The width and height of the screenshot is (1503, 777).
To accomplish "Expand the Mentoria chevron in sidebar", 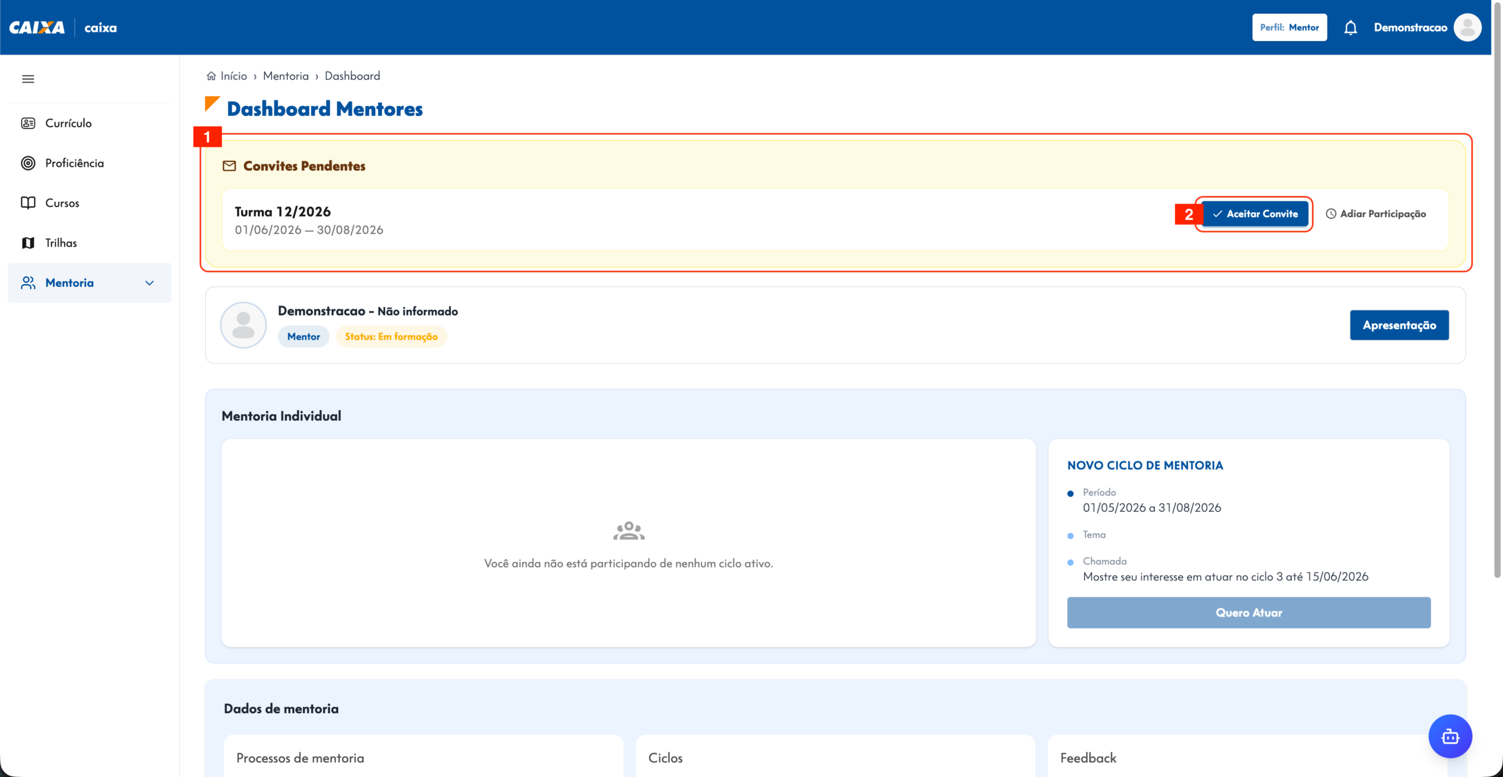I will 150,283.
